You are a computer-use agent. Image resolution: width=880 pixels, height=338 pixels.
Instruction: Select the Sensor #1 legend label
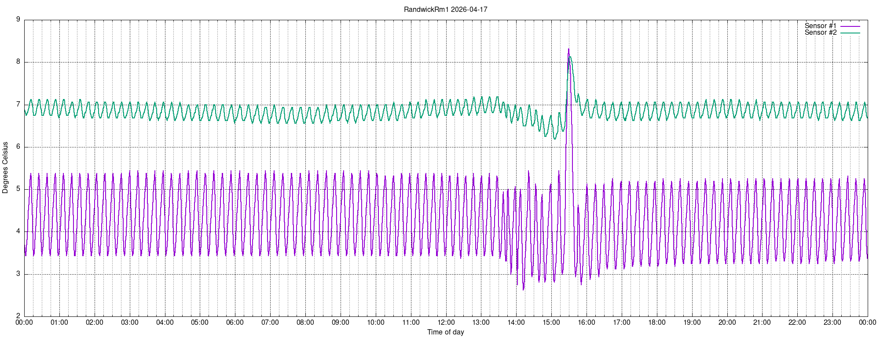821,26
